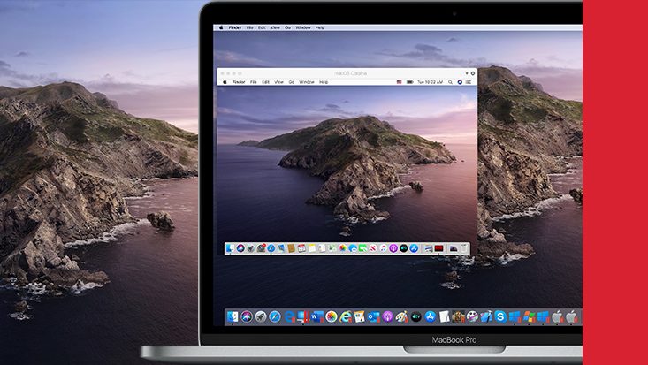This screenshot has width=648, height=365.
Task: Open Apple menu in the Catalina window's menu bar
Action: [x=225, y=82]
